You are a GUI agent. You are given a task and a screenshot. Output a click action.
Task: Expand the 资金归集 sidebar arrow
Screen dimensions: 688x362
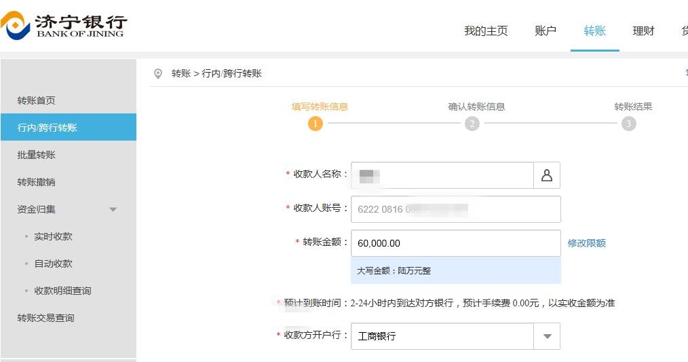point(113,210)
